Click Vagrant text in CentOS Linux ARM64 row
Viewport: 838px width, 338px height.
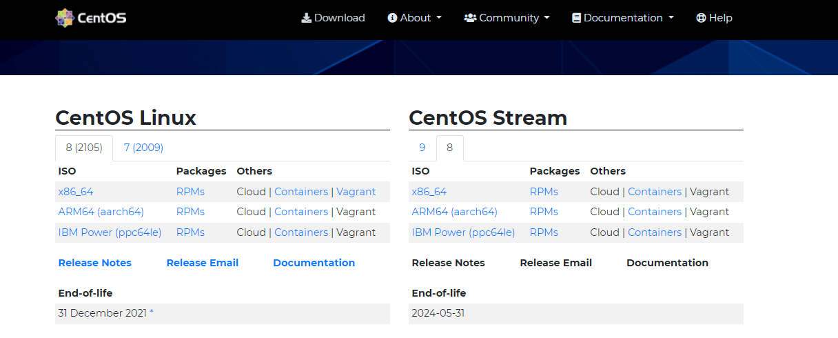356,212
